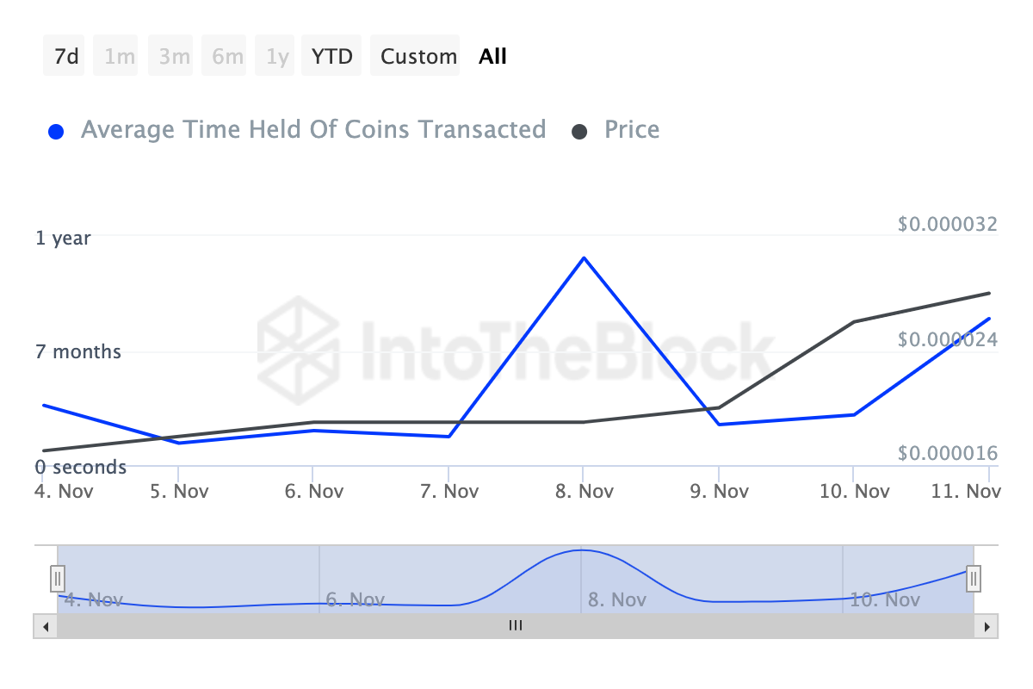Open the Custom date range
The width and height of the screenshot is (1033, 689).
point(418,57)
